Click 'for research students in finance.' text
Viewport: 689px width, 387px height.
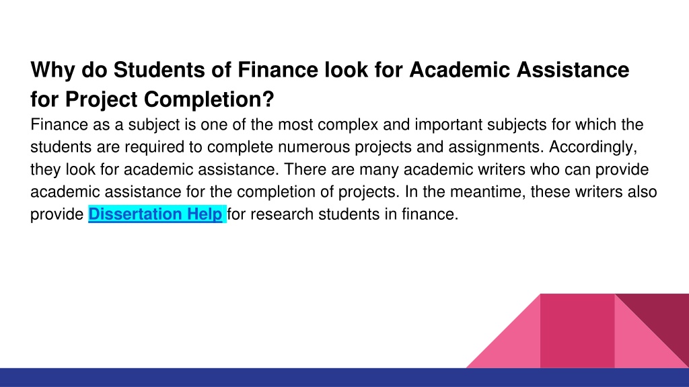[342, 214]
